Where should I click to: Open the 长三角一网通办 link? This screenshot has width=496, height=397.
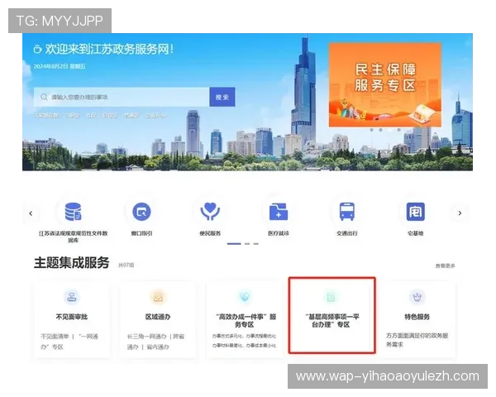[x=147, y=337]
